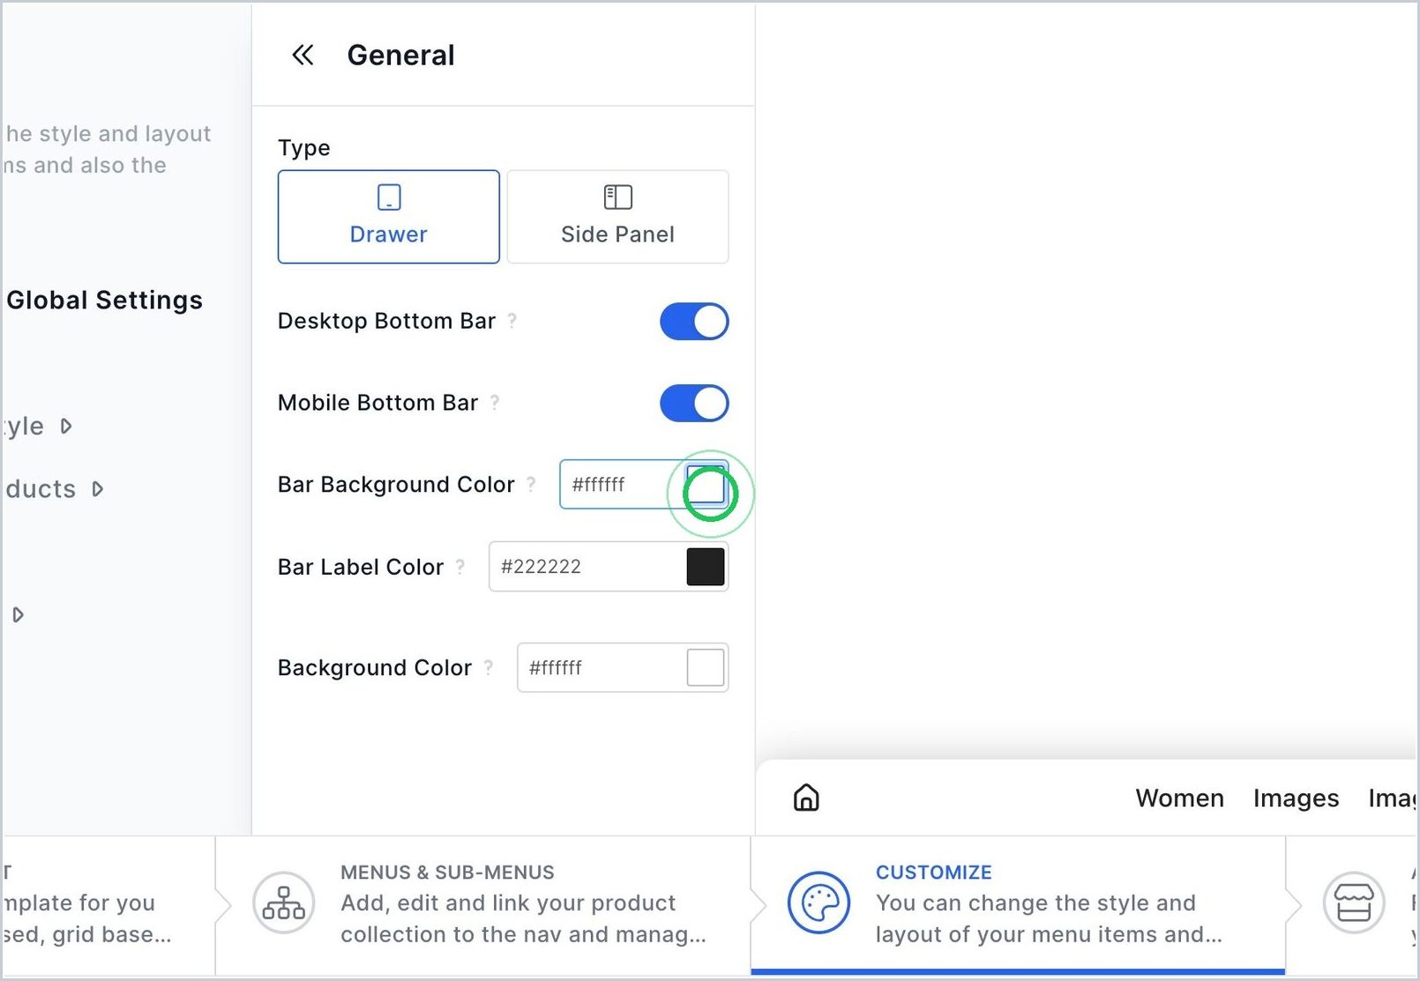Go to the Customize step

[x=1019, y=903]
